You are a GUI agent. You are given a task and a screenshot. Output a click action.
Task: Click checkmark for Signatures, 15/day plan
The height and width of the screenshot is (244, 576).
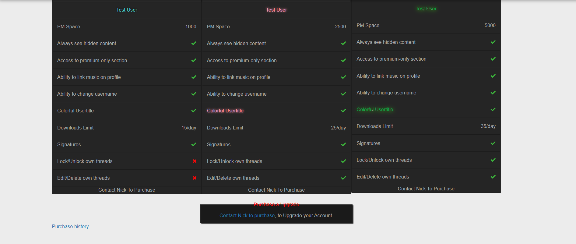194,144
